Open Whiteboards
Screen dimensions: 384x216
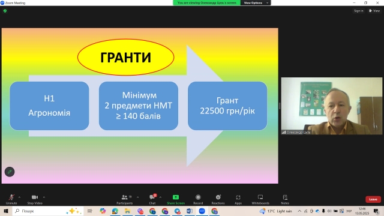tap(260, 199)
